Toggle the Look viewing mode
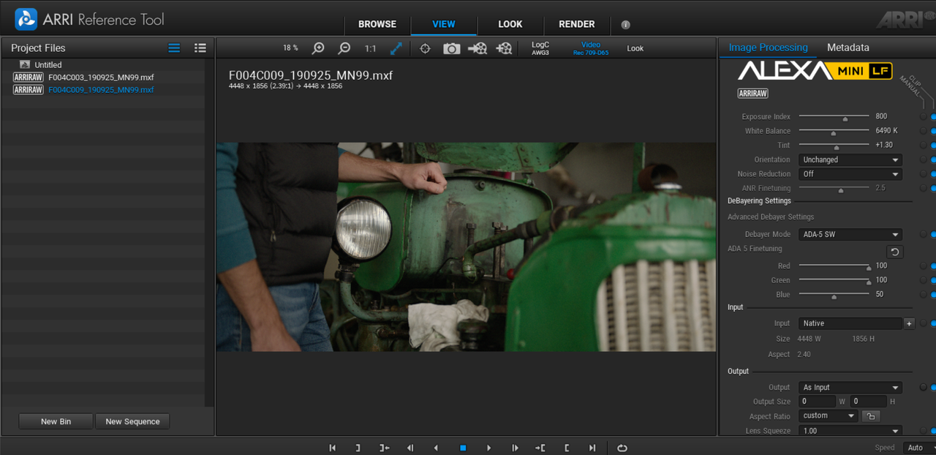Viewport: 936px width, 455px height. pos(635,48)
